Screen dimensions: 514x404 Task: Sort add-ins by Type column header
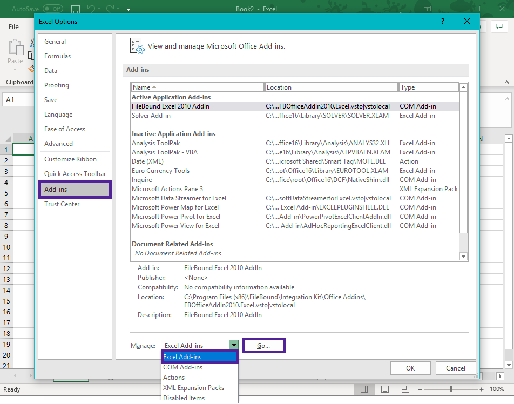(x=429, y=87)
